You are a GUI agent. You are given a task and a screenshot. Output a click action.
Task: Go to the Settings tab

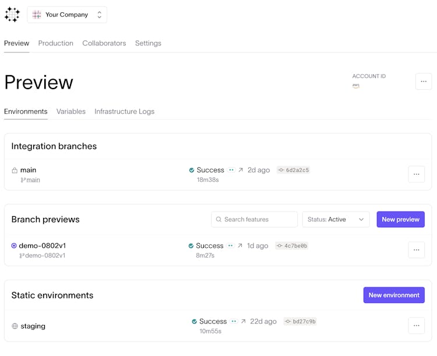pyautogui.click(x=148, y=43)
